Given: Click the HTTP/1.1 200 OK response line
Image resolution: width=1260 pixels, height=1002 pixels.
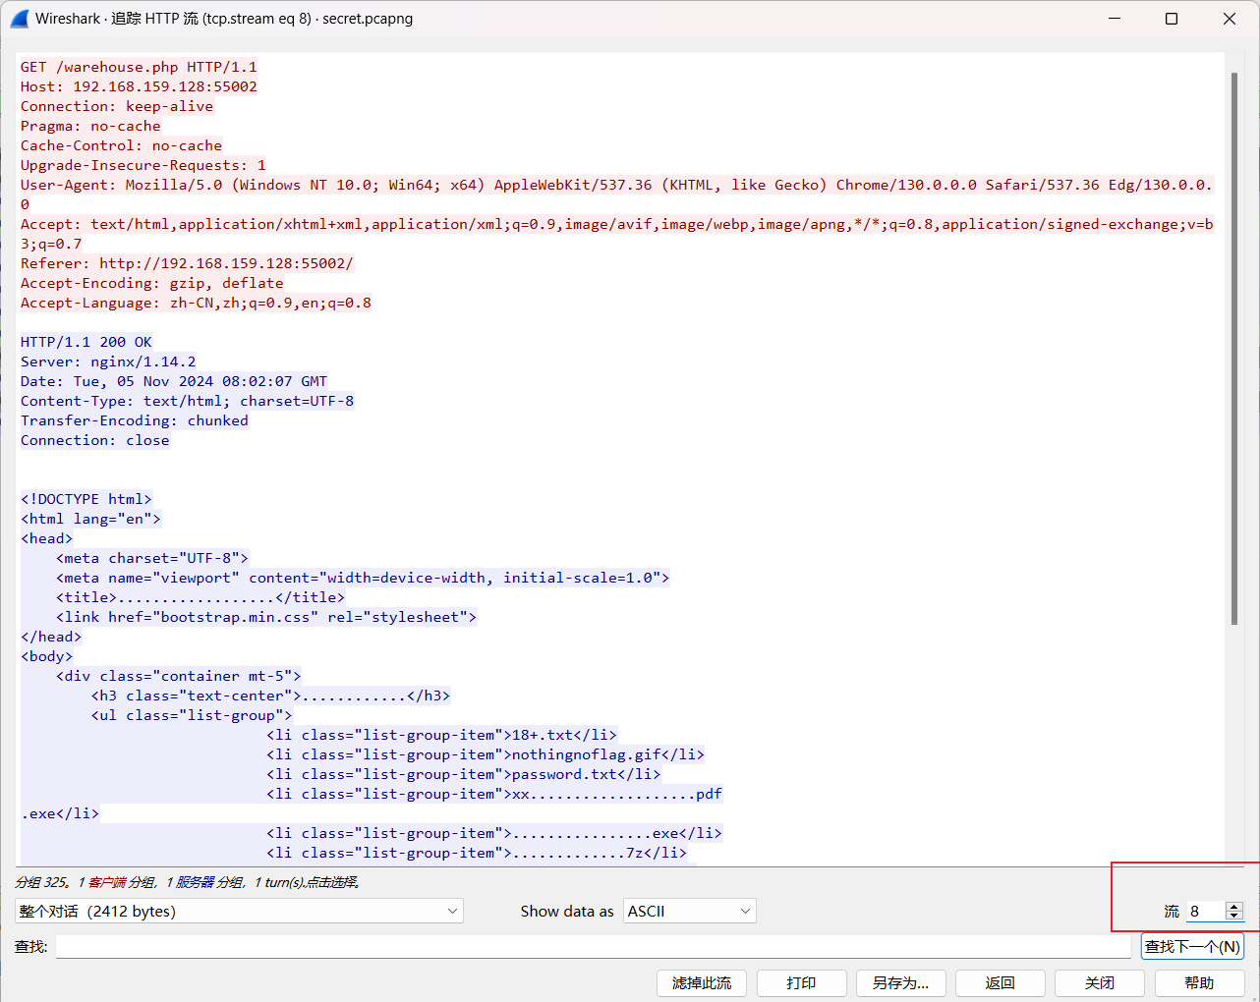Looking at the screenshot, I should [x=86, y=342].
